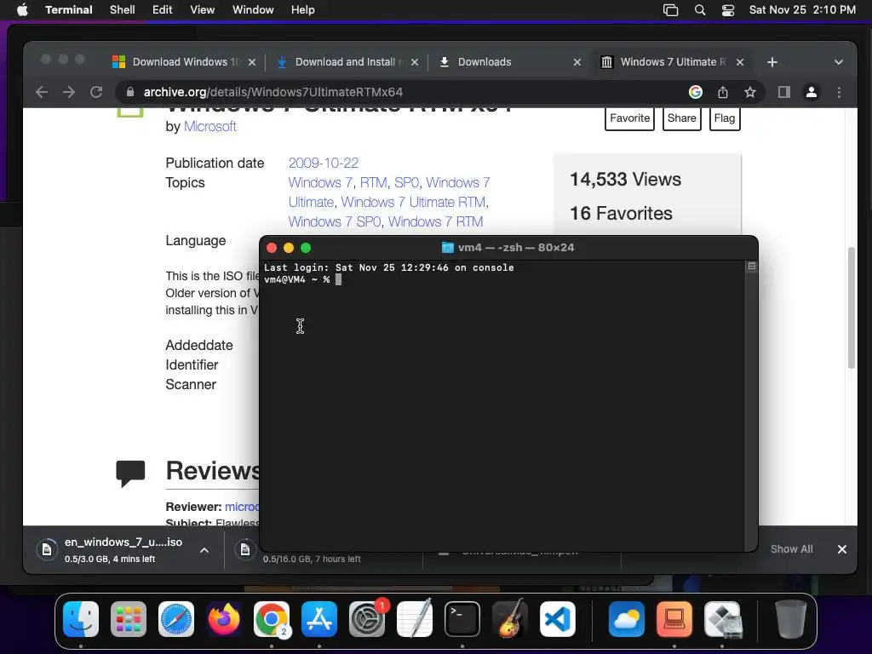Open a new Chrome tab
The width and height of the screenshot is (872, 654).
(x=772, y=62)
